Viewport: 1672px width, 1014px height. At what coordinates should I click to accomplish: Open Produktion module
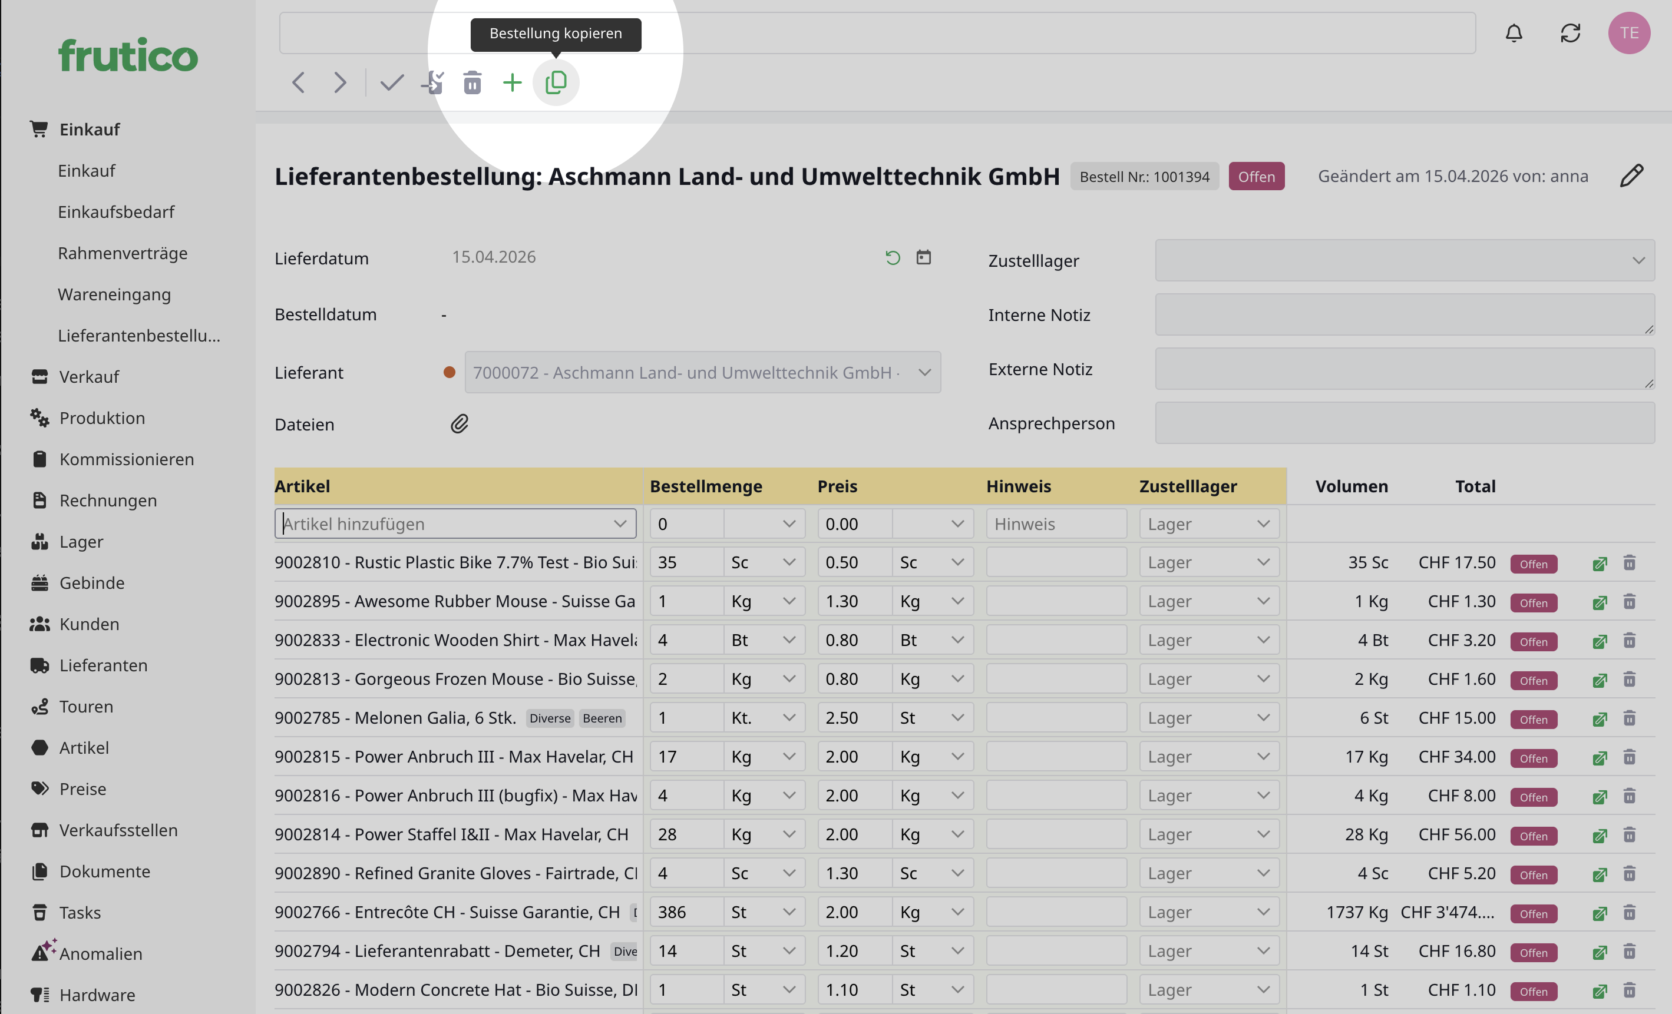(102, 418)
